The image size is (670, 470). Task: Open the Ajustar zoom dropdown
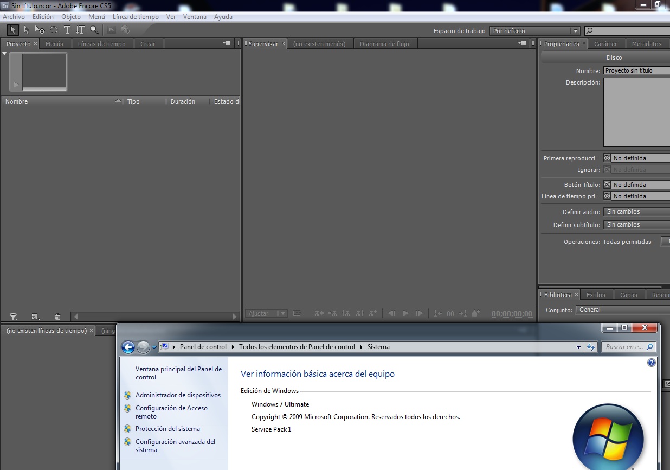tap(266, 313)
